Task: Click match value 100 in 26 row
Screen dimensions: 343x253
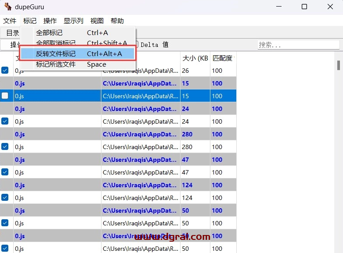Action: (x=217, y=71)
